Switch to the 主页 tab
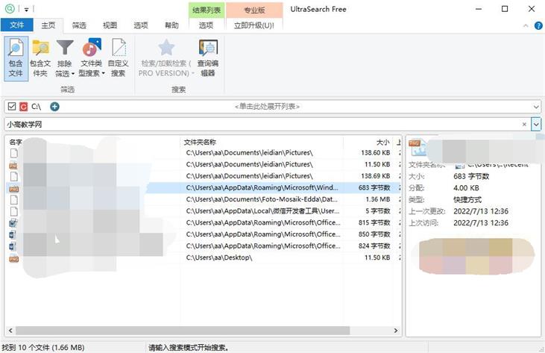The width and height of the screenshot is (545, 353). click(48, 25)
